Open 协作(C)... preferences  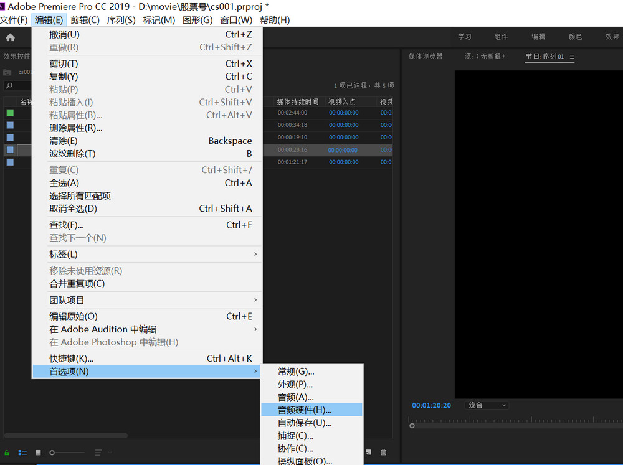pyautogui.click(x=312, y=448)
